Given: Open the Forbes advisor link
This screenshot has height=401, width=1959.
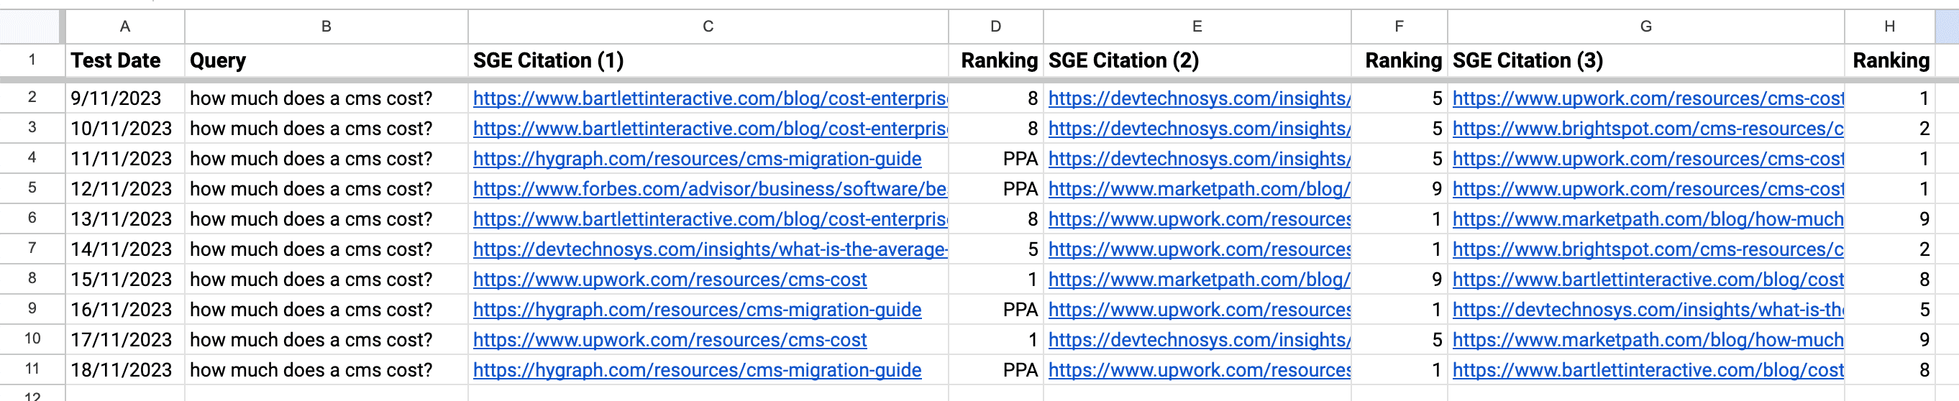Looking at the screenshot, I should (x=709, y=189).
